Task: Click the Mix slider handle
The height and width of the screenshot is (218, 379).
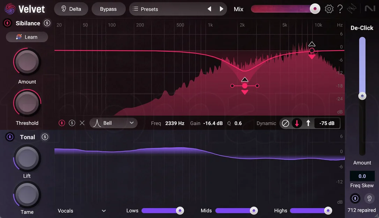Action: click(x=315, y=9)
